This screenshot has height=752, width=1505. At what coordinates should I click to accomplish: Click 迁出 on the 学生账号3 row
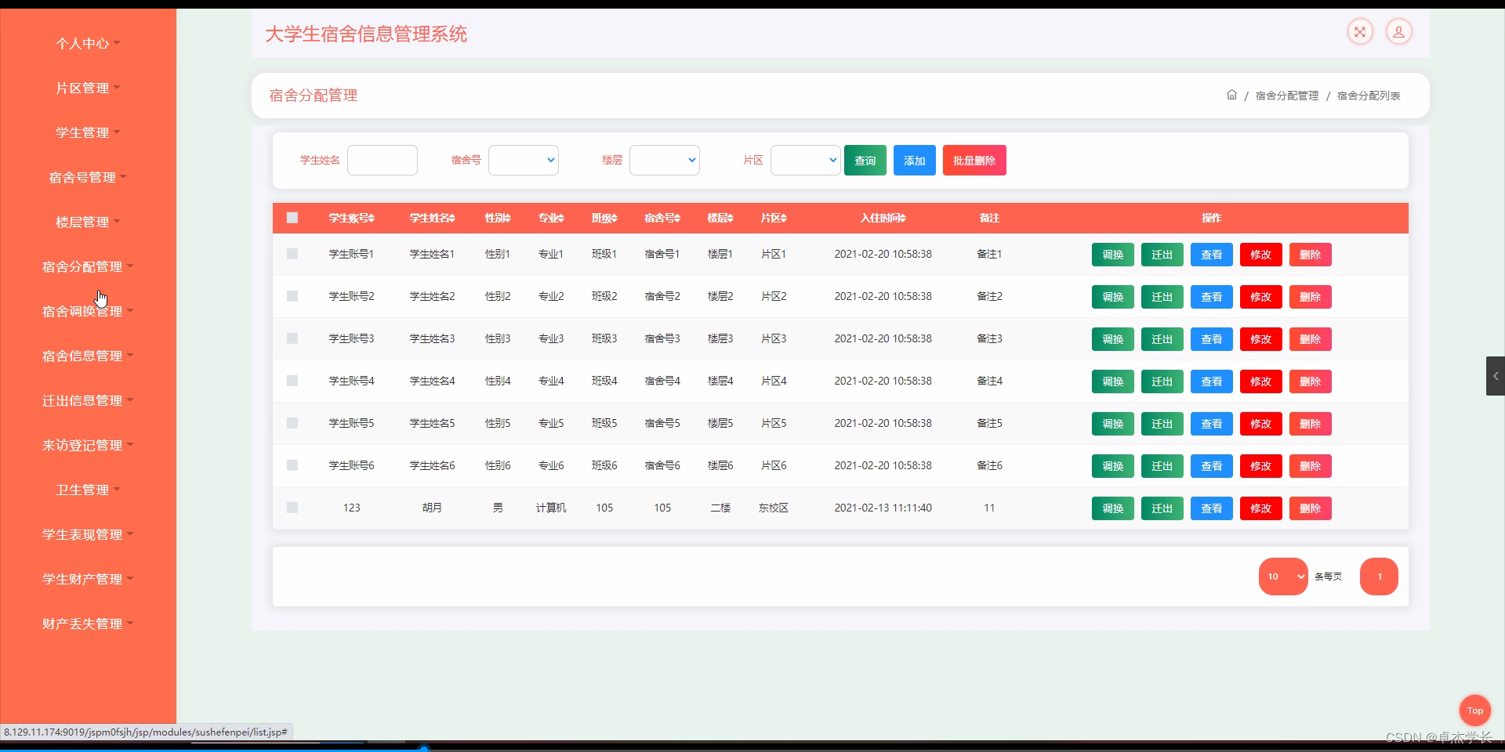point(1162,338)
